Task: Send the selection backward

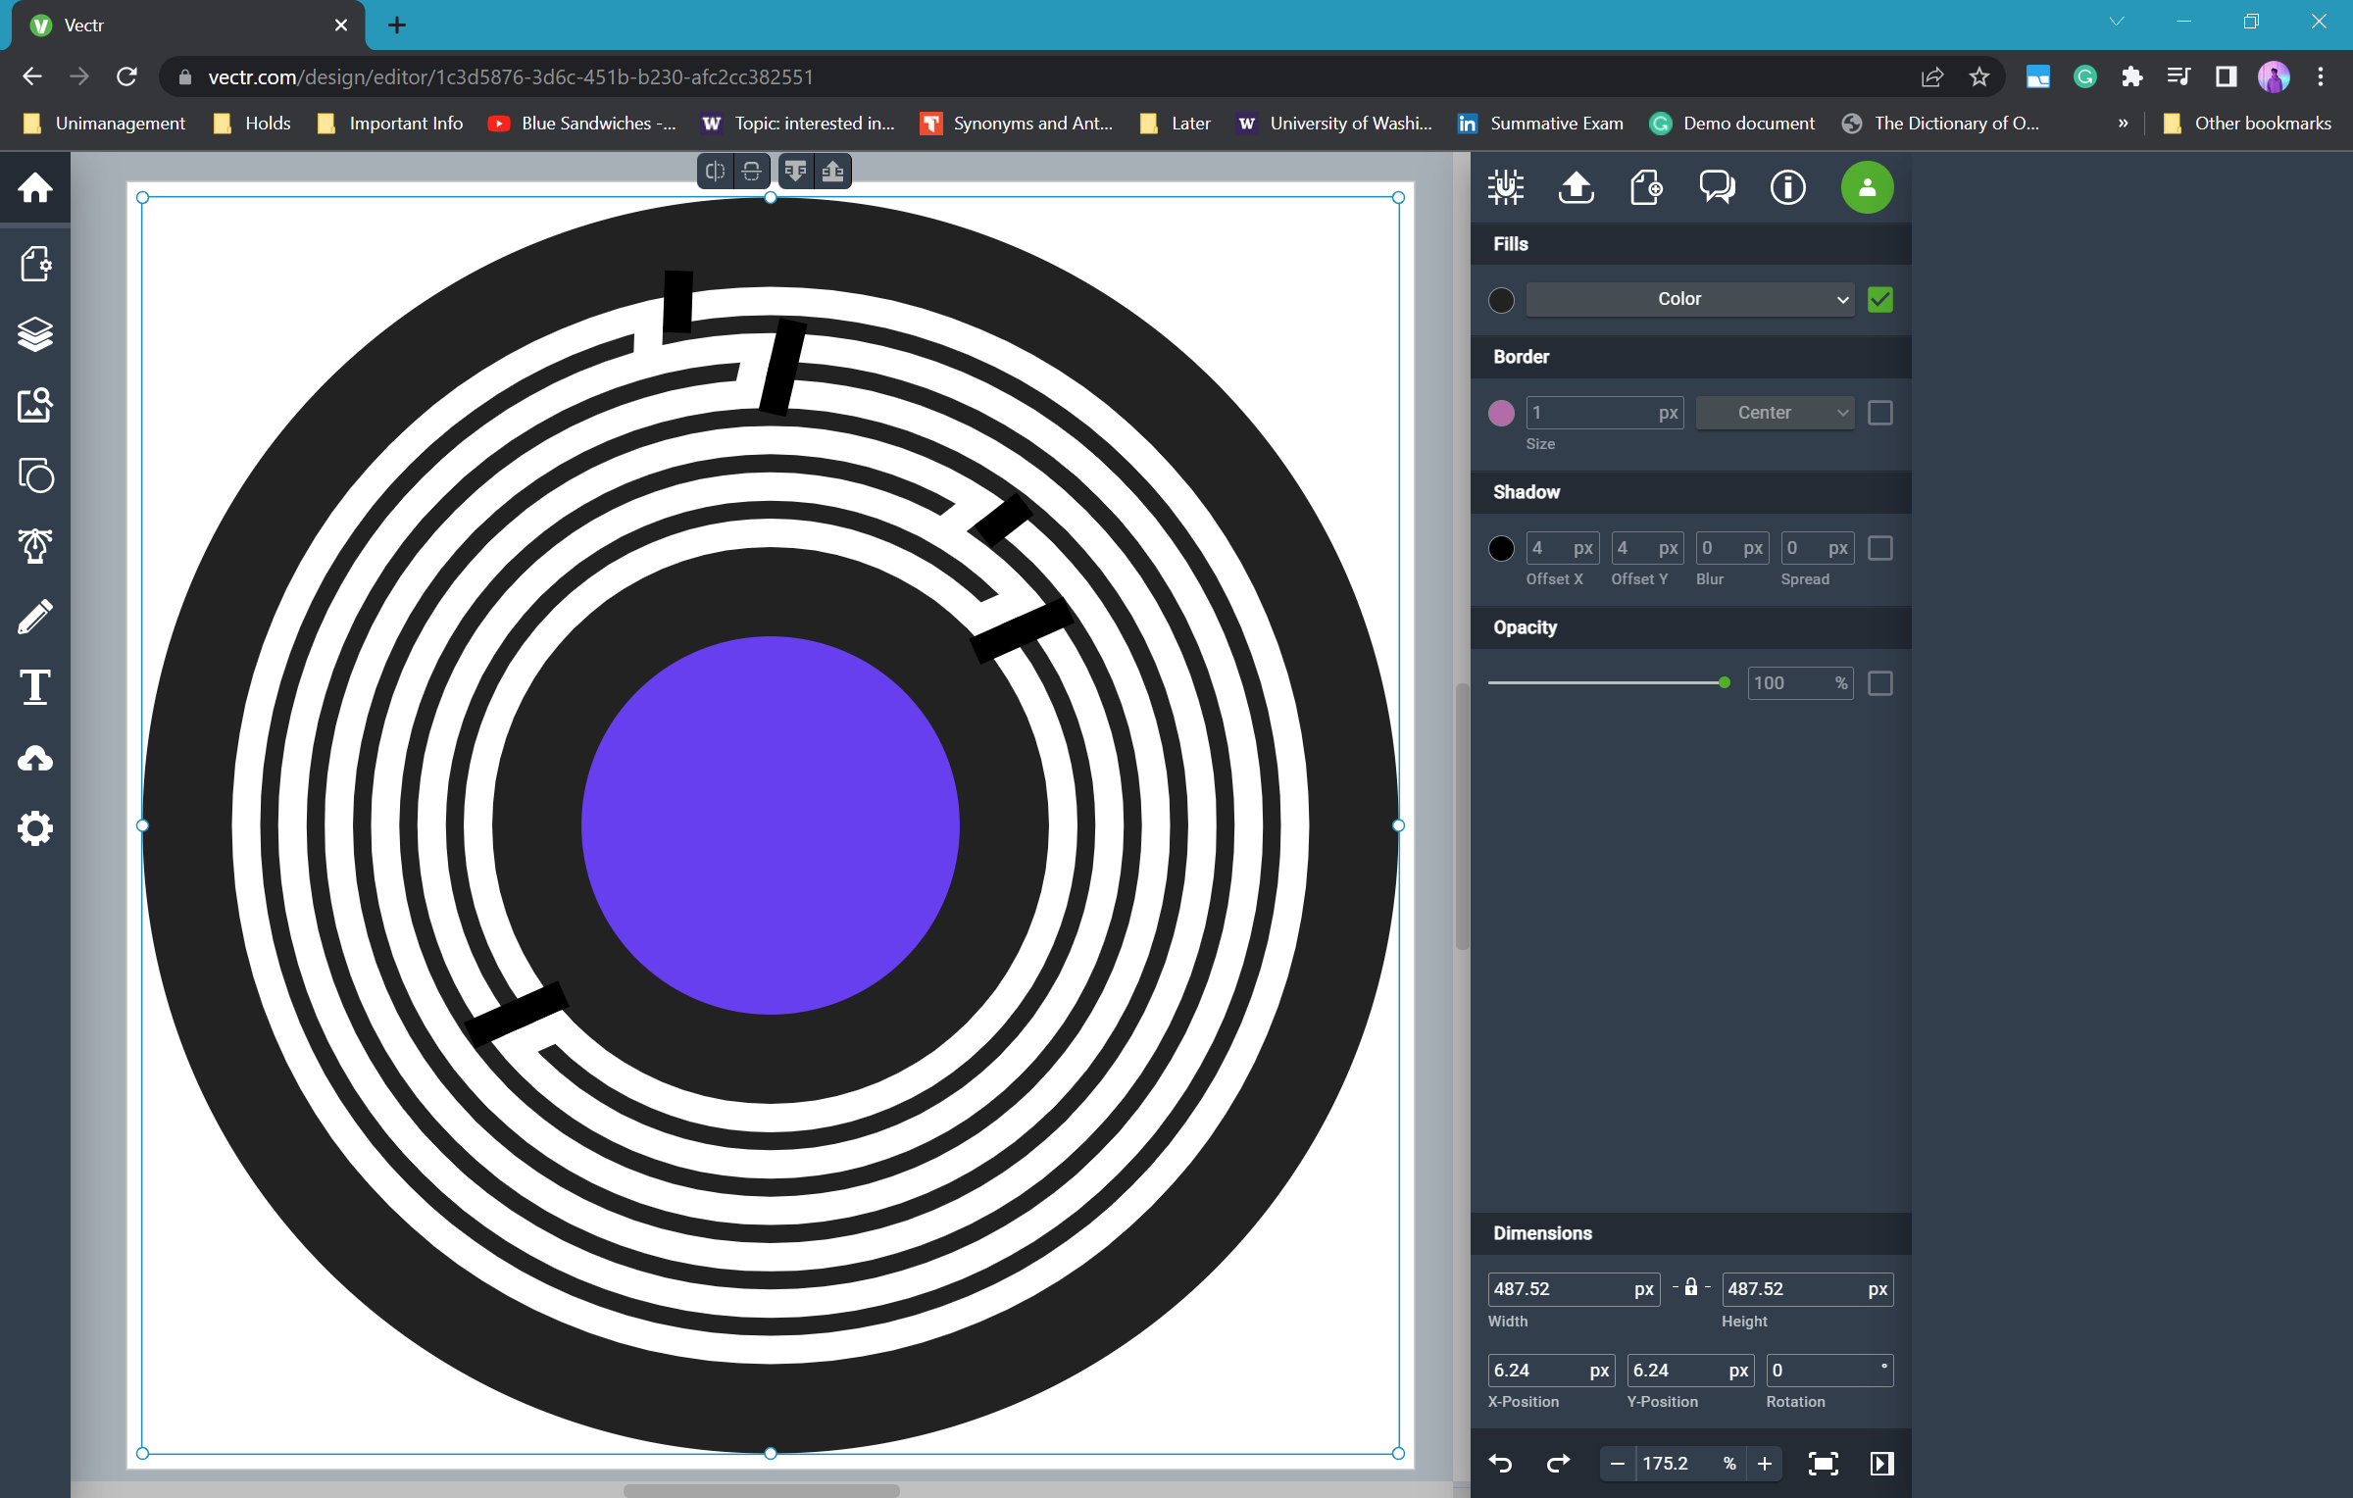Action: [x=795, y=172]
